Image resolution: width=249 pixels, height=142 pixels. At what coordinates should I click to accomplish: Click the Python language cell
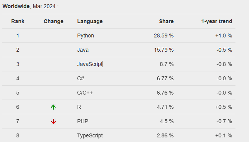click(85, 35)
